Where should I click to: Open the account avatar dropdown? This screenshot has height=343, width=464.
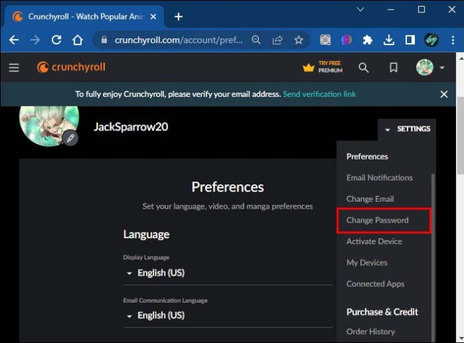(430, 67)
